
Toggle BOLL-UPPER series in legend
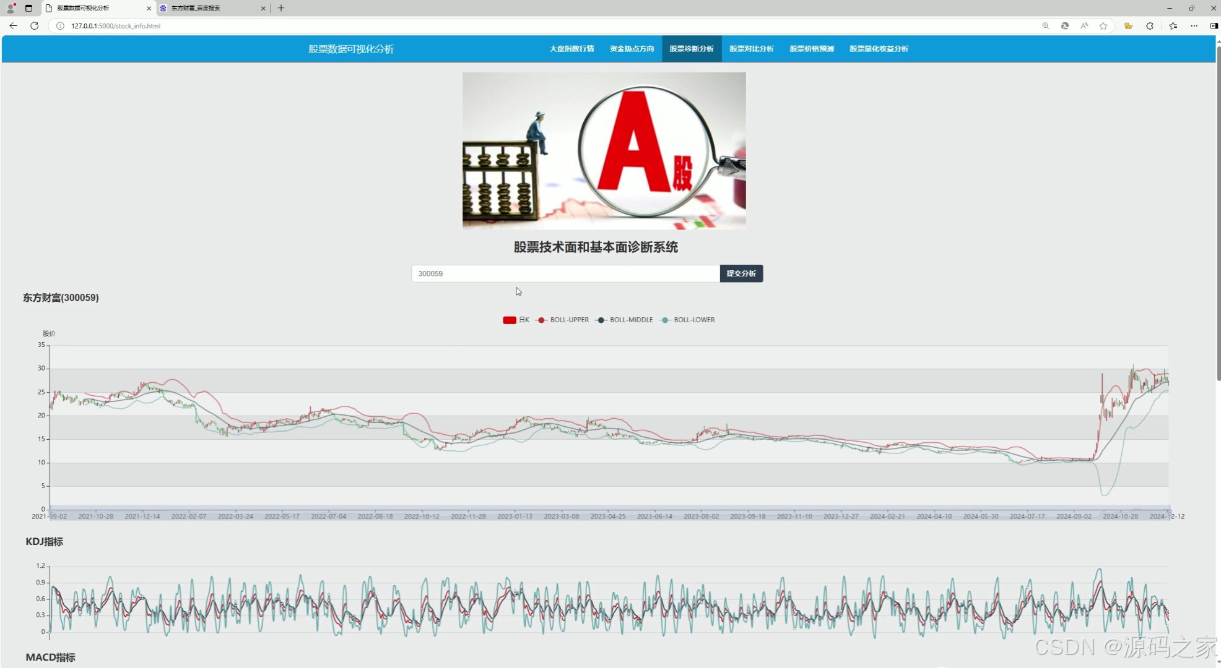563,320
